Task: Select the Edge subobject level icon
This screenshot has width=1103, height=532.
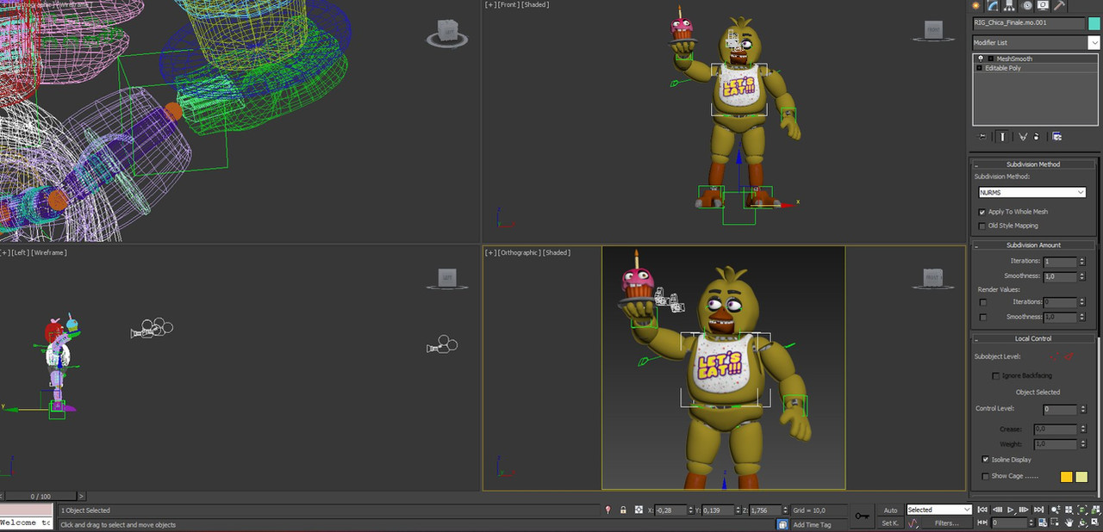Action: point(1069,356)
